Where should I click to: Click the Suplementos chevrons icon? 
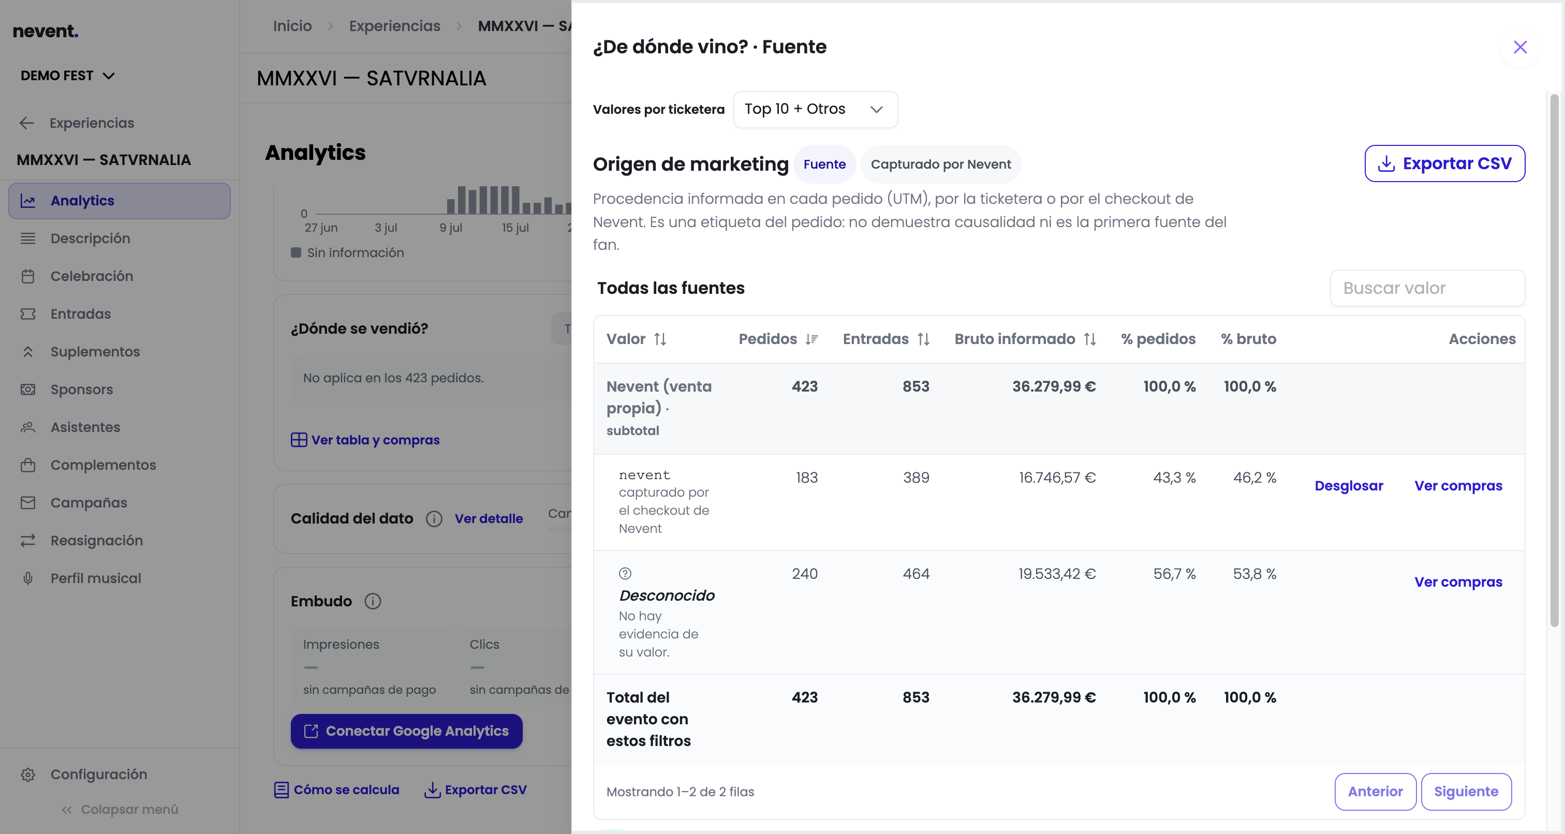click(28, 352)
